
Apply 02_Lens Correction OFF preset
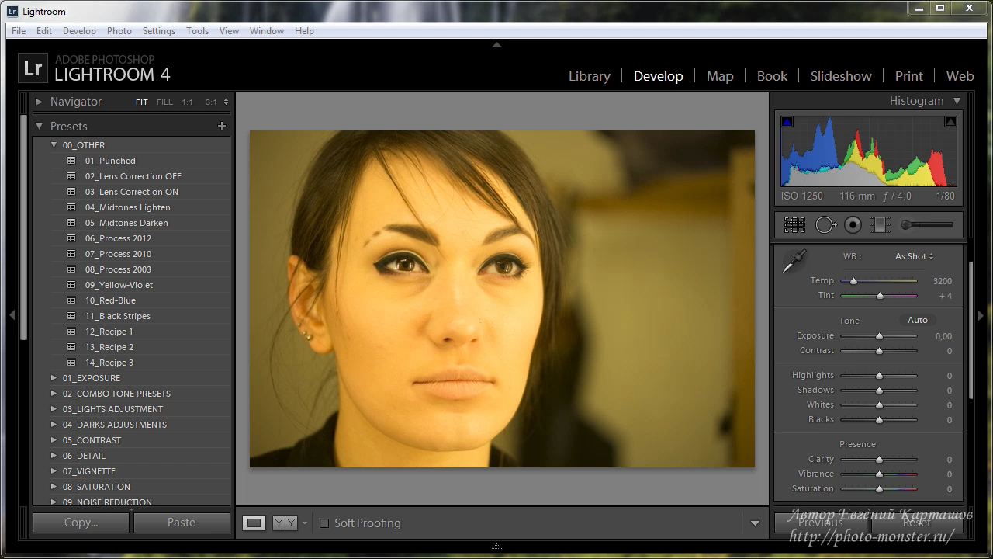pos(133,176)
